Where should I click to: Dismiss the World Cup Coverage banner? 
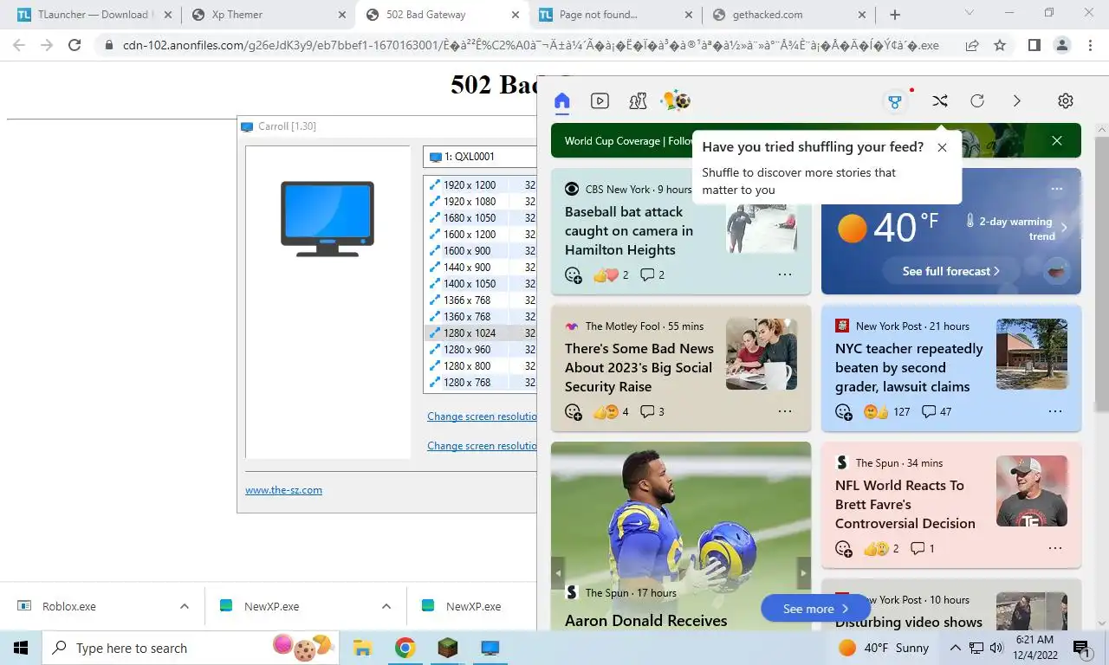[1057, 140]
